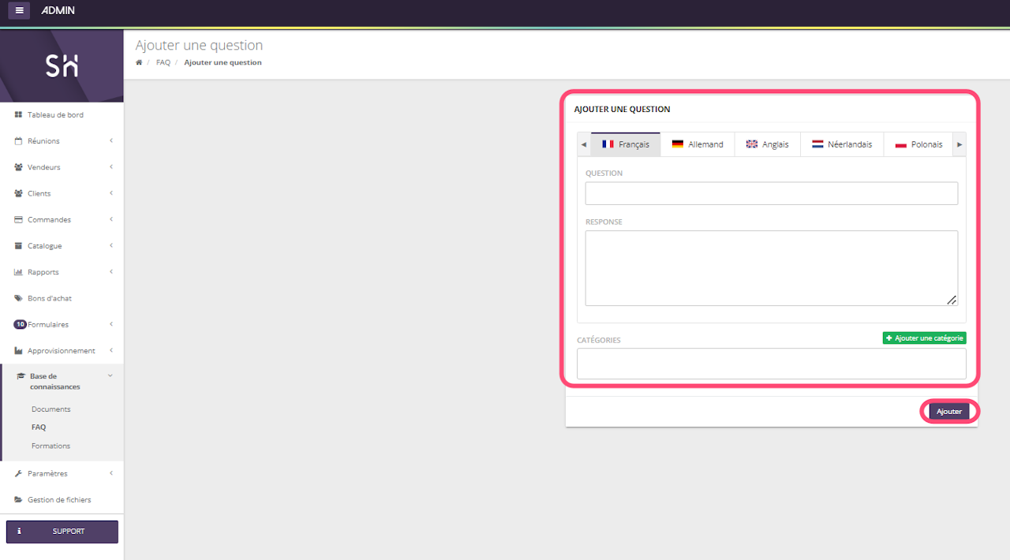Viewport: 1010px width, 560px height.
Task: Click the Bons d'achat tag icon
Action: tap(18, 298)
